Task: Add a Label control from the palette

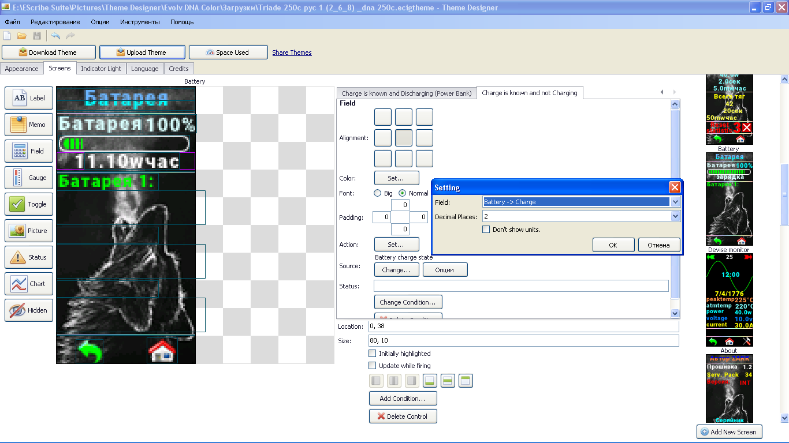Action: click(x=29, y=98)
